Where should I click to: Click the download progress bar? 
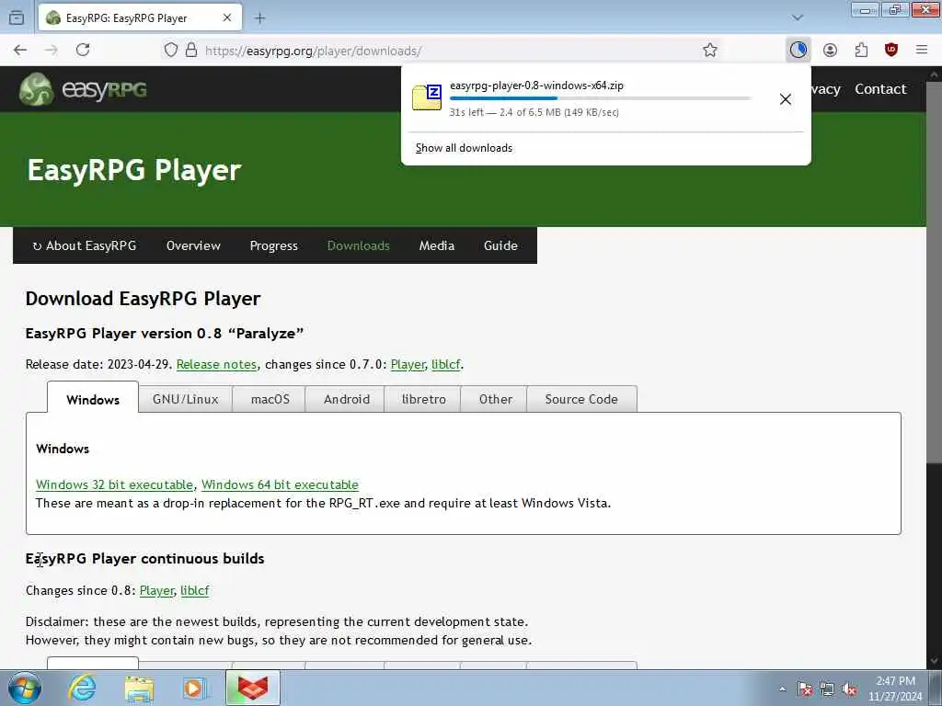coord(600,98)
